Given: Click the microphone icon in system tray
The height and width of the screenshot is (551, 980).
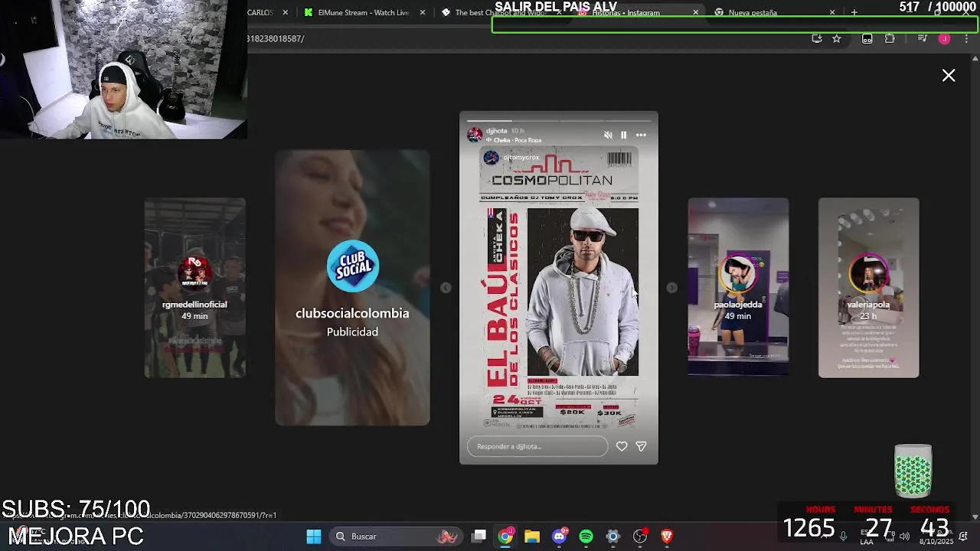Looking at the screenshot, I should click(843, 536).
